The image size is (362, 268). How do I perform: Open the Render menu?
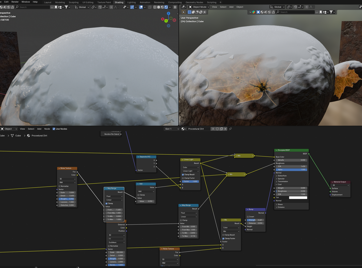click(15, 2)
